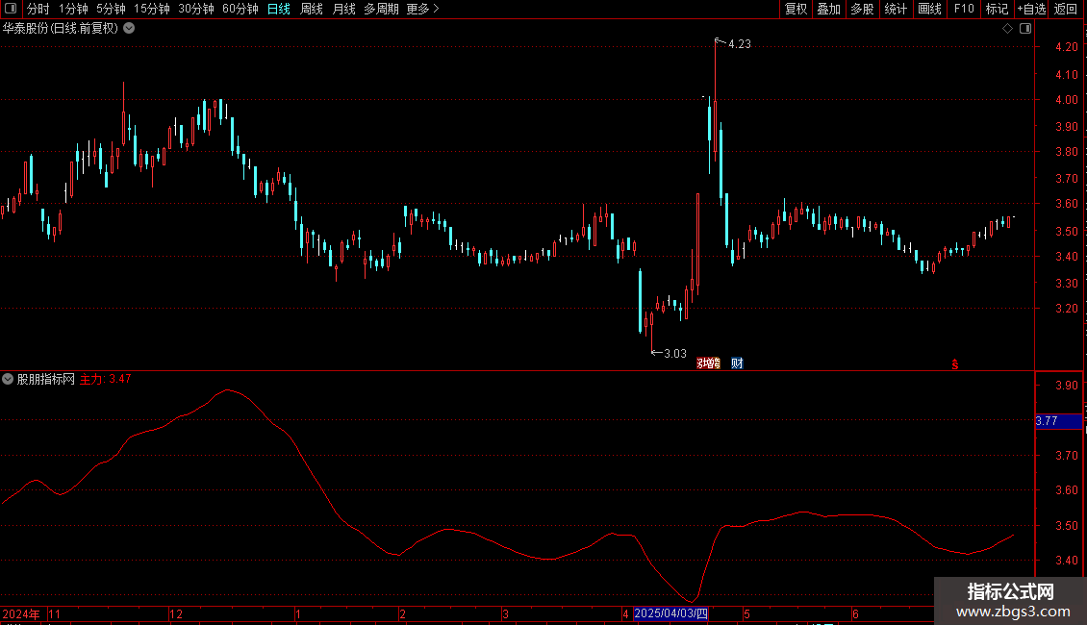Select the 30分钟 period
1087x625 pixels.
[x=196, y=9]
